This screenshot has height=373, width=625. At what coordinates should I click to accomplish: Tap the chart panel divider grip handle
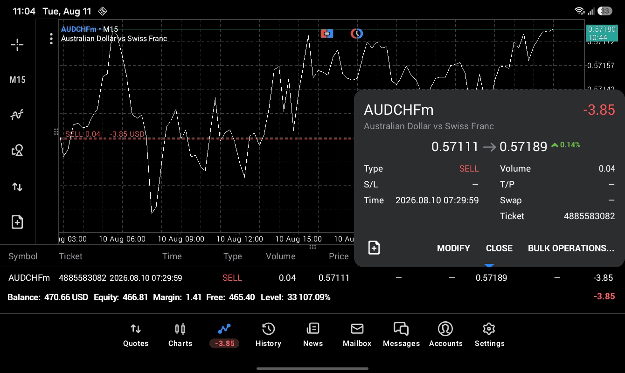[312, 247]
